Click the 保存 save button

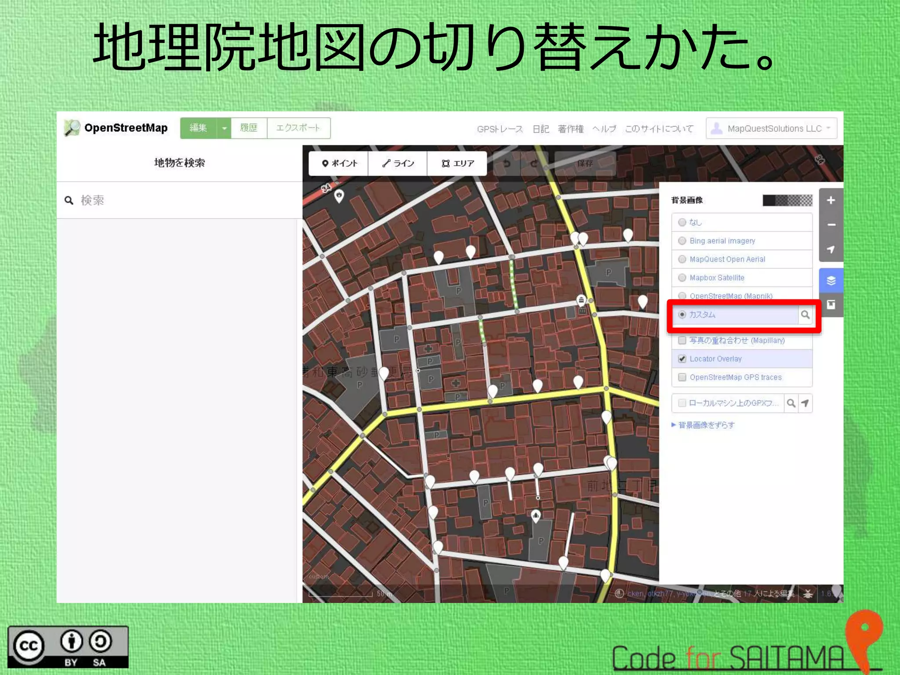[584, 163]
